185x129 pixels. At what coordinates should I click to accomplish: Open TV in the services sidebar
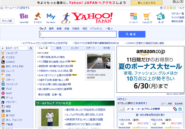click(x=9, y=89)
